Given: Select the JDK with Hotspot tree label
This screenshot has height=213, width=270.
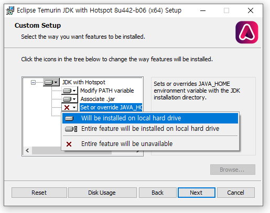Looking at the screenshot, I should click(84, 82).
